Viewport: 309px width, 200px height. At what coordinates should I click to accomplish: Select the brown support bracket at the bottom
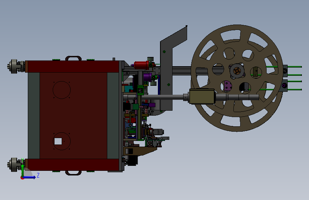(140, 151)
